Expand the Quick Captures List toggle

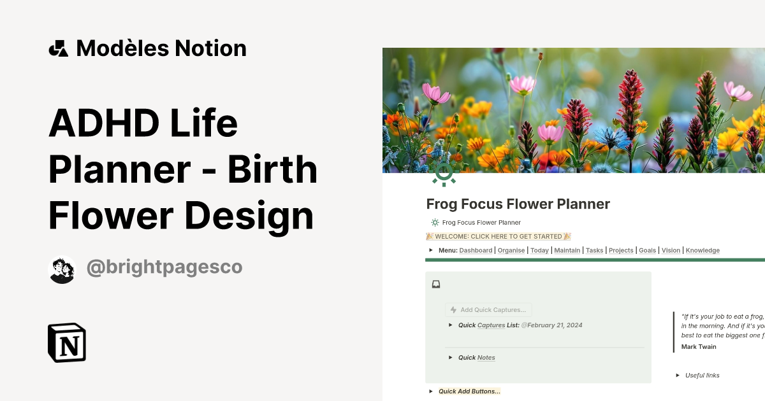pos(451,325)
